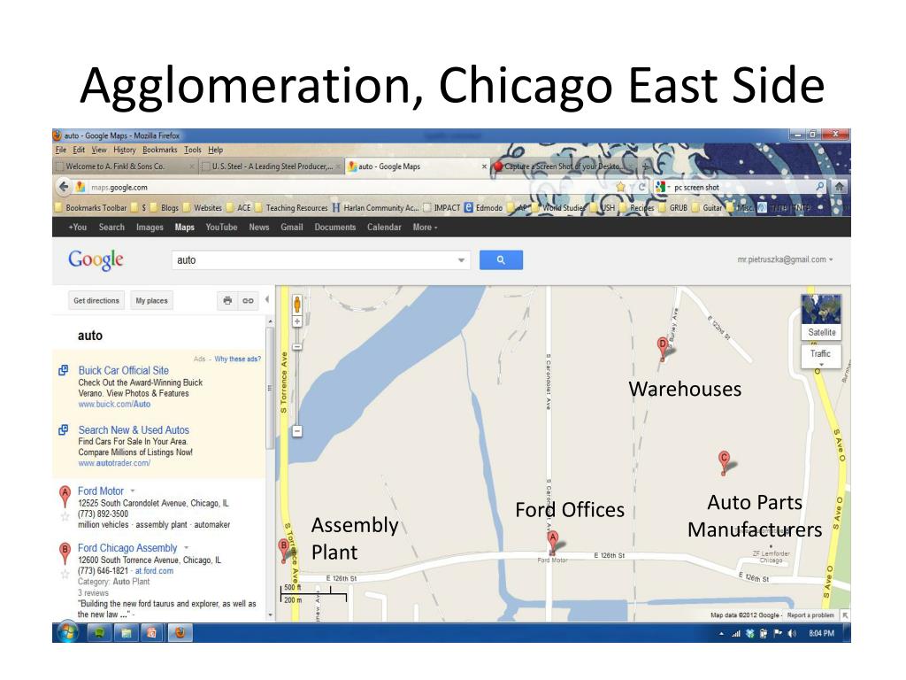Image resolution: width=906 pixels, height=680 pixels.
Task: Click the bookmark star in the URL bar
Action: click(x=620, y=187)
